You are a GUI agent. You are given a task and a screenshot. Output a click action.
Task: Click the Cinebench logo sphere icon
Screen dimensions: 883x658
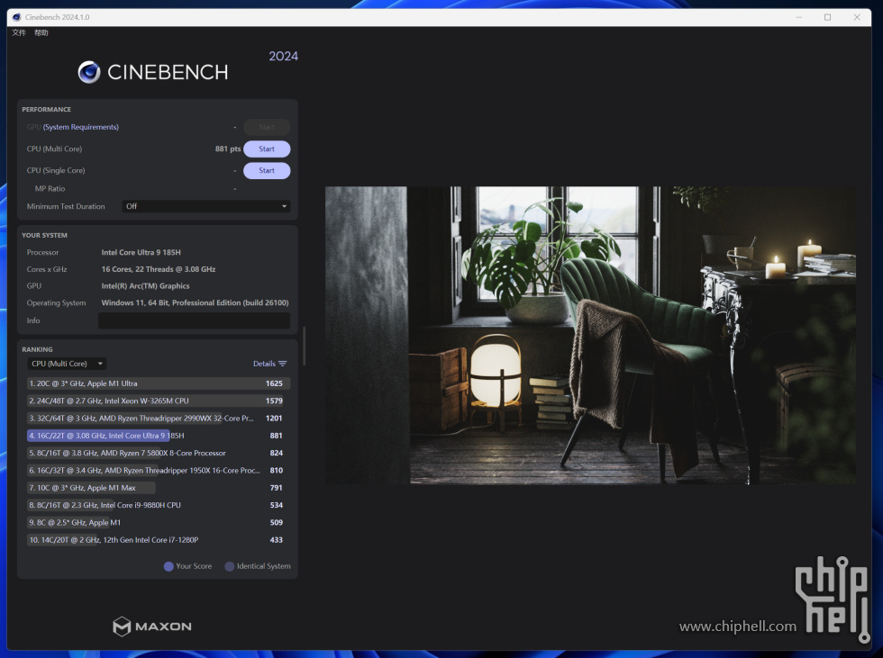[x=89, y=72]
